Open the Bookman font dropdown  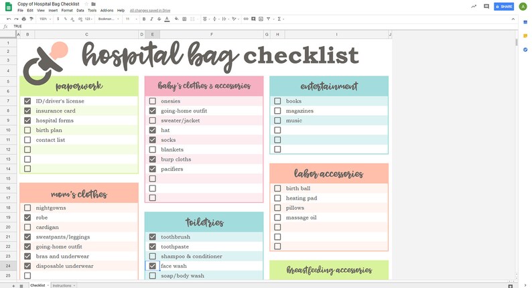coord(109,19)
